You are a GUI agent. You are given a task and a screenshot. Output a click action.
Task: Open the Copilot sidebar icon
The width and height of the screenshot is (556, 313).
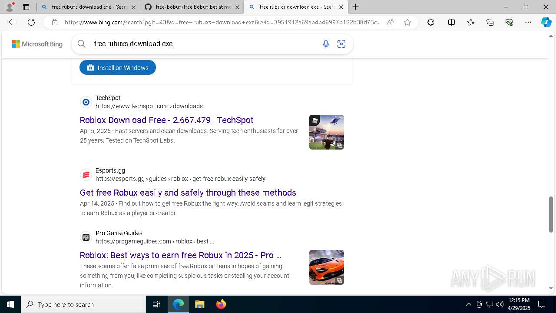546,22
